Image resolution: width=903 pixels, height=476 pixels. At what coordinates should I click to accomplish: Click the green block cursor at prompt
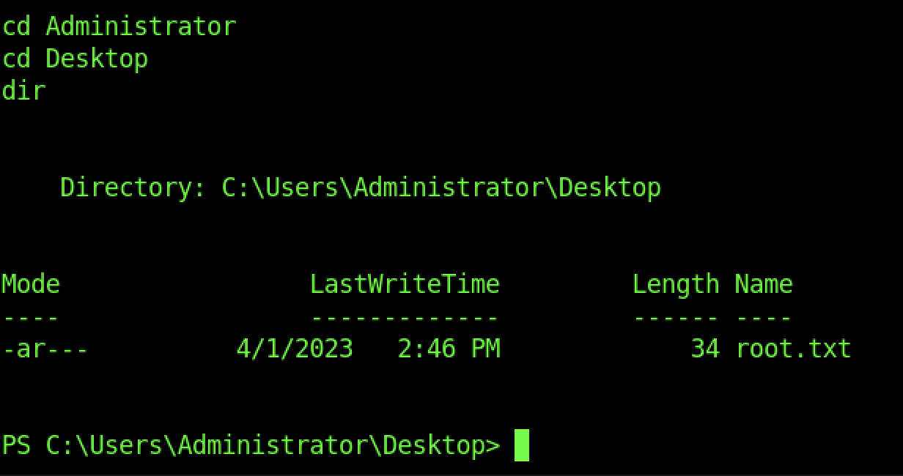pos(522,445)
